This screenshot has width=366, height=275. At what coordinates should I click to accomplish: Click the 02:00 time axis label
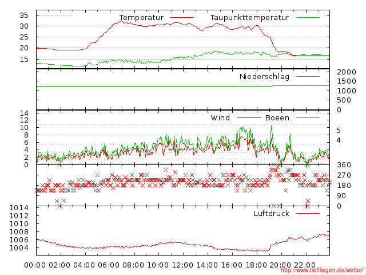(x=59, y=265)
